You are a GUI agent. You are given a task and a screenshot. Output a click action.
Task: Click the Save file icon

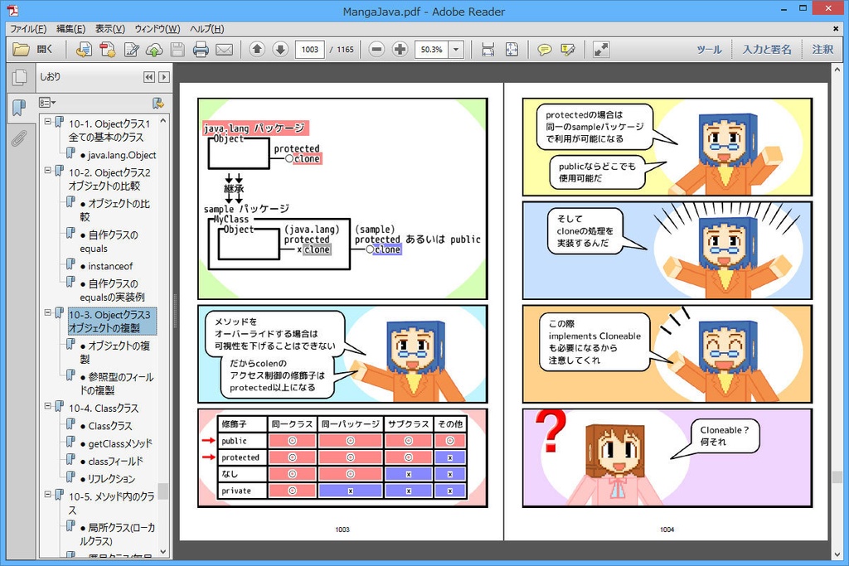pos(177,49)
